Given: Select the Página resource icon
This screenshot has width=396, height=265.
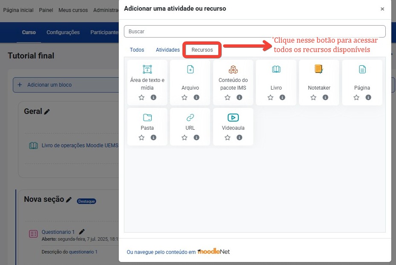Looking at the screenshot, I should coord(362,69).
